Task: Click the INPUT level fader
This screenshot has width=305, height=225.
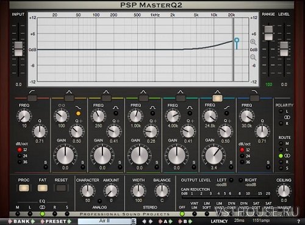Action: pyautogui.click(x=18, y=49)
